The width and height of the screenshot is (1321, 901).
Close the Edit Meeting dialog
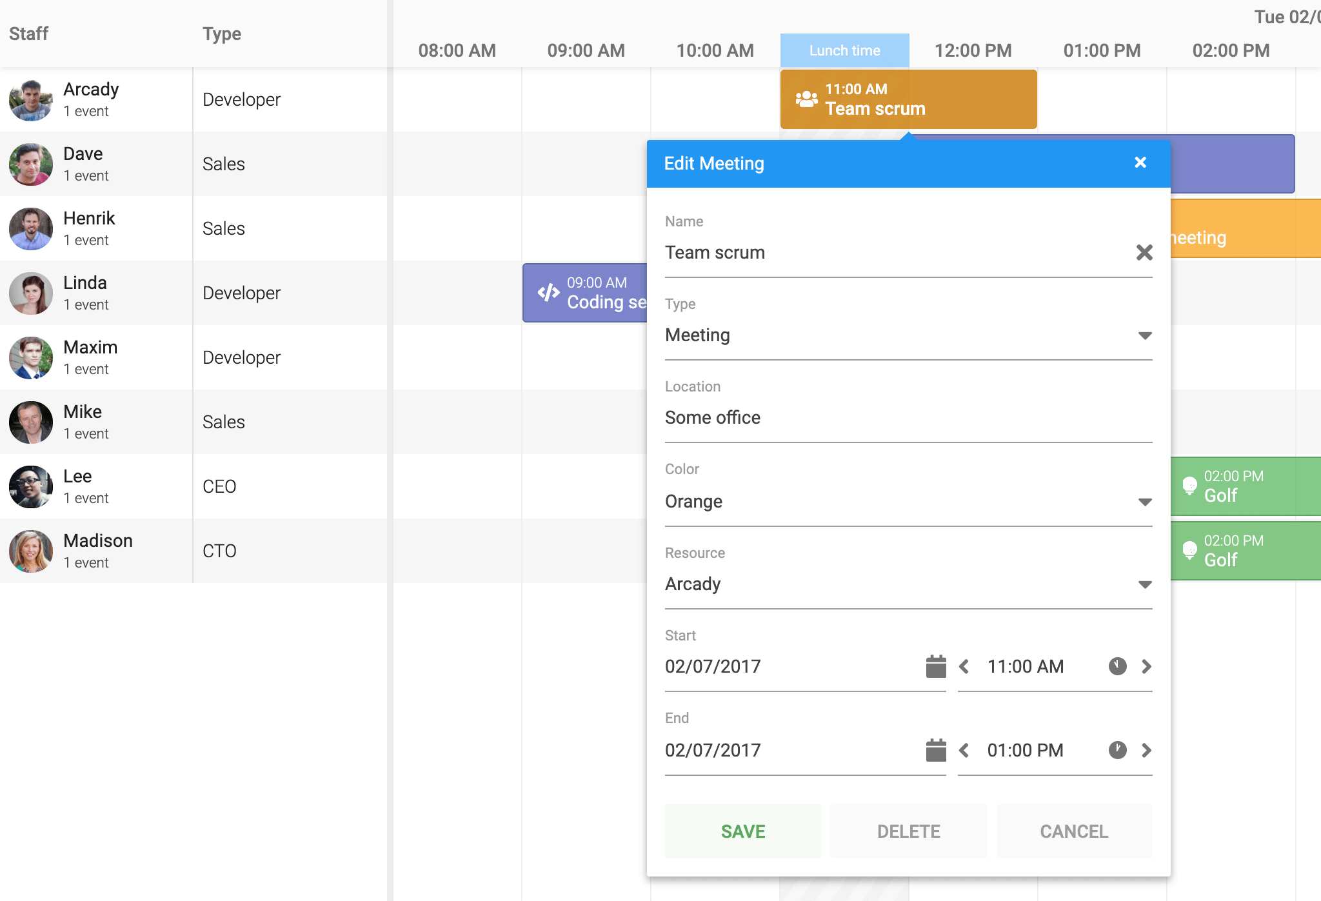tap(1140, 163)
